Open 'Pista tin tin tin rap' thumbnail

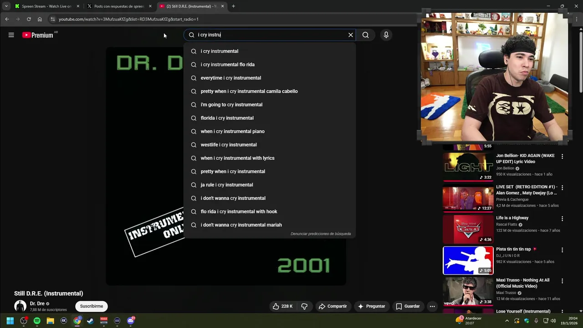[x=468, y=261]
